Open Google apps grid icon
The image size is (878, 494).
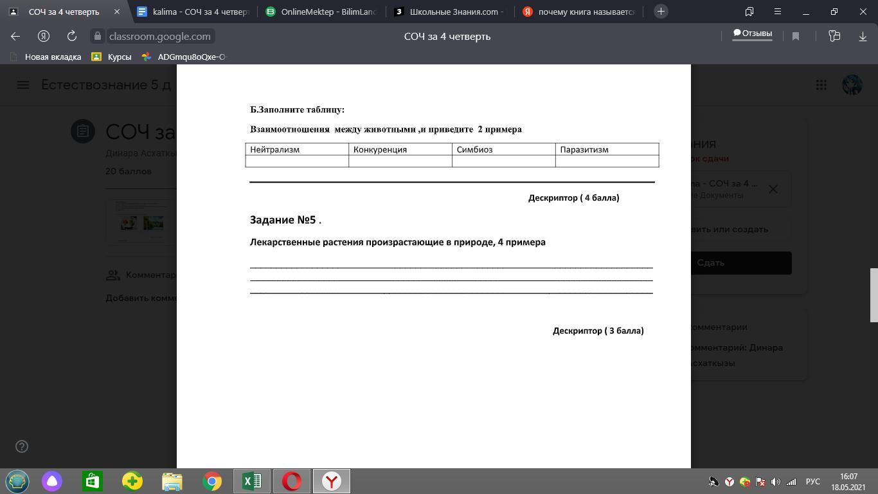(x=821, y=85)
